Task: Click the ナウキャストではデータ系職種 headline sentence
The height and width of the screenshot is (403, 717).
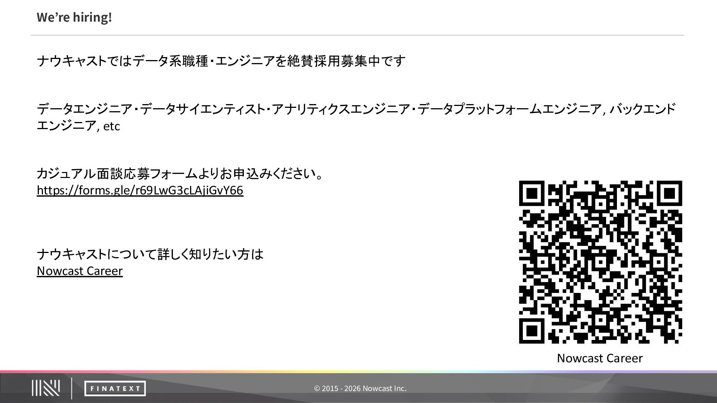Action: point(221,61)
